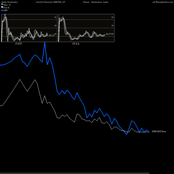Image resolution: width=174 pixels, height=174 pixels.
Task: Click the 20.19 value in FAST chart
Action: point(52,35)
